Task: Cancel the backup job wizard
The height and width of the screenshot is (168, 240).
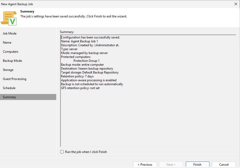Action: click(224, 164)
